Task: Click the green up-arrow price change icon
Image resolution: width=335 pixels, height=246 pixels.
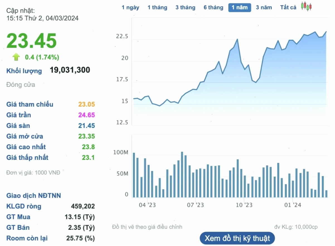Action: point(16,57)
